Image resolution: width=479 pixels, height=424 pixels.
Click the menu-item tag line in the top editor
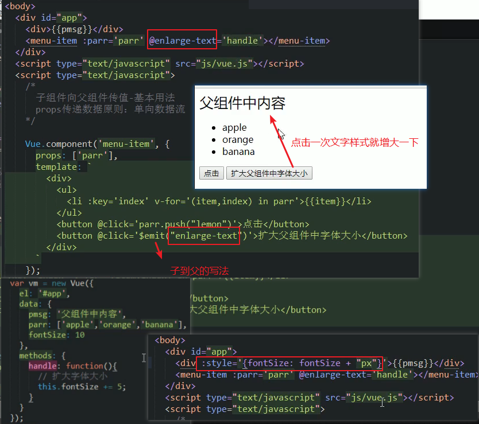177,41
